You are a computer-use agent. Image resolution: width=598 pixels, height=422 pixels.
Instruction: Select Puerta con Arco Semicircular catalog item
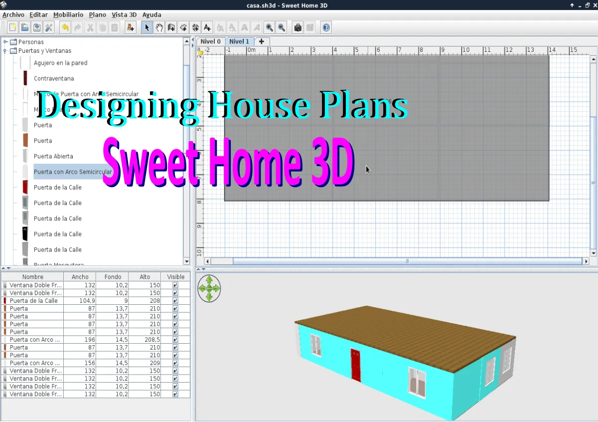tap(73, 172)
